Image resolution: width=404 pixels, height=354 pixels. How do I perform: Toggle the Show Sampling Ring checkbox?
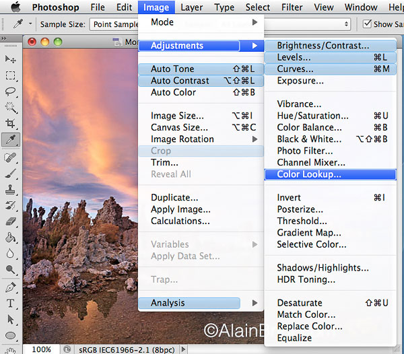(368, 24)
